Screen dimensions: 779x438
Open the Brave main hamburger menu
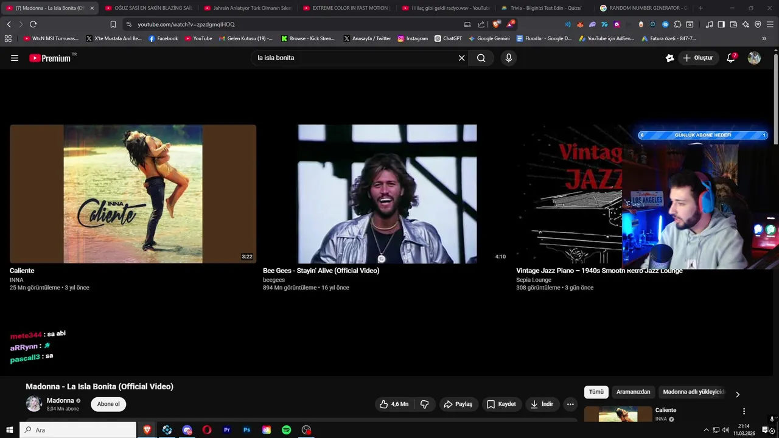pyautogui.click(x=770, y=24)
